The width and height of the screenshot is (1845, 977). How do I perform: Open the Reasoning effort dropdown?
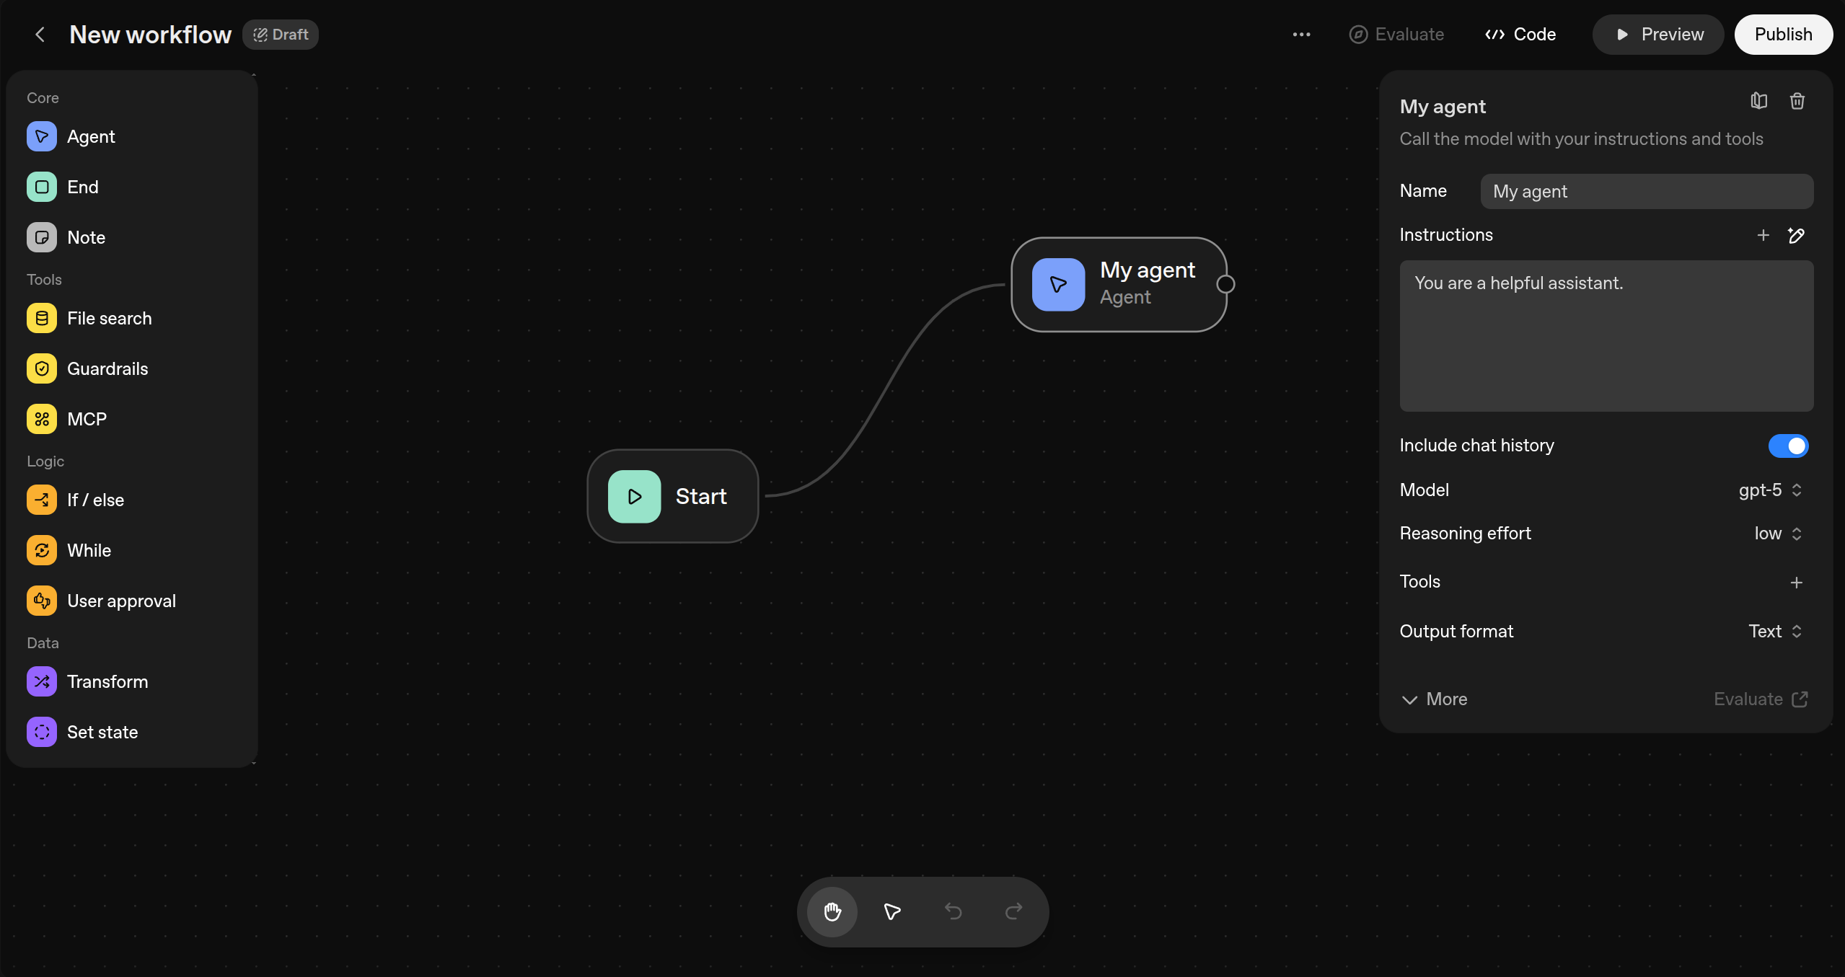[x=1776, y=534]
